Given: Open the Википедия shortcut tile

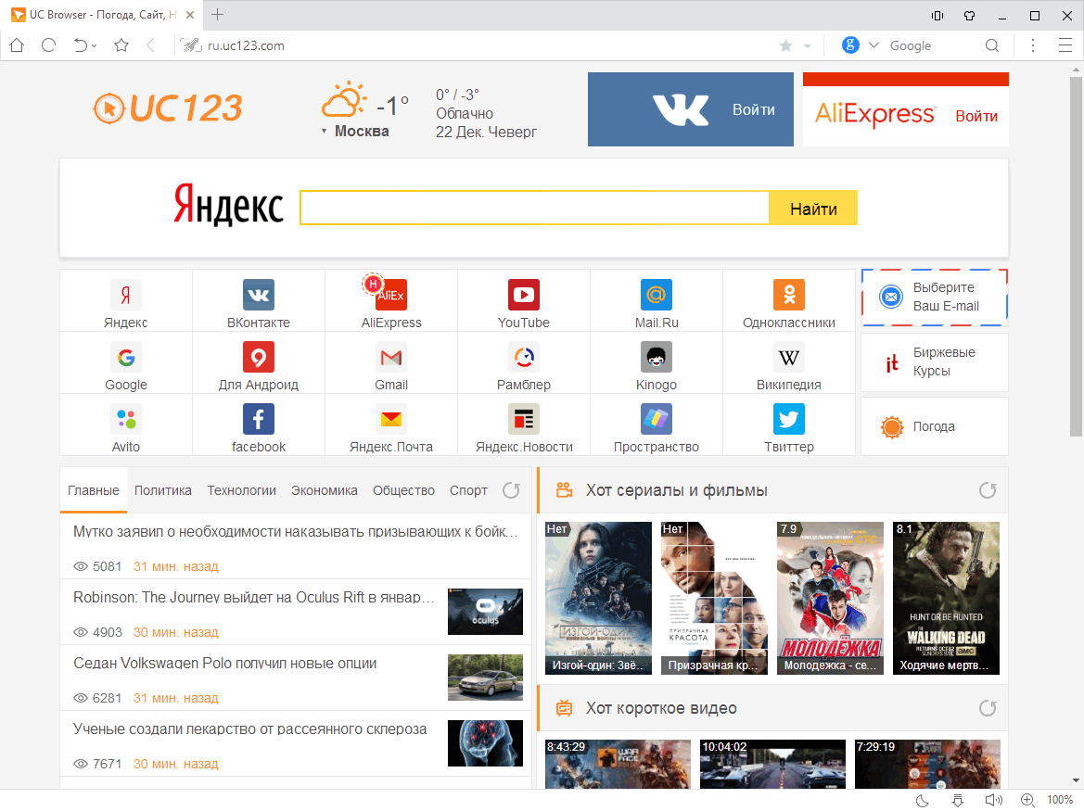Looking at the screenshot, I should click(x=789, y=363).
